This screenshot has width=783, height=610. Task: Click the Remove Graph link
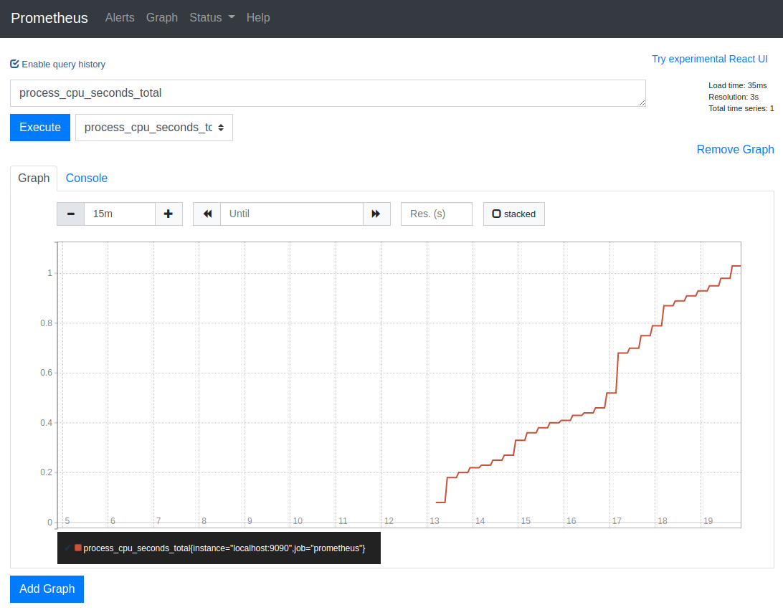[735, 150]
